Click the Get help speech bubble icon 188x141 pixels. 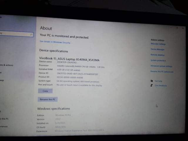pyautogui.click(x=152, y=81)
